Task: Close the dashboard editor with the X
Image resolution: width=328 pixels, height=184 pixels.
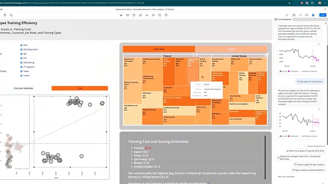Action: [325, 9]
